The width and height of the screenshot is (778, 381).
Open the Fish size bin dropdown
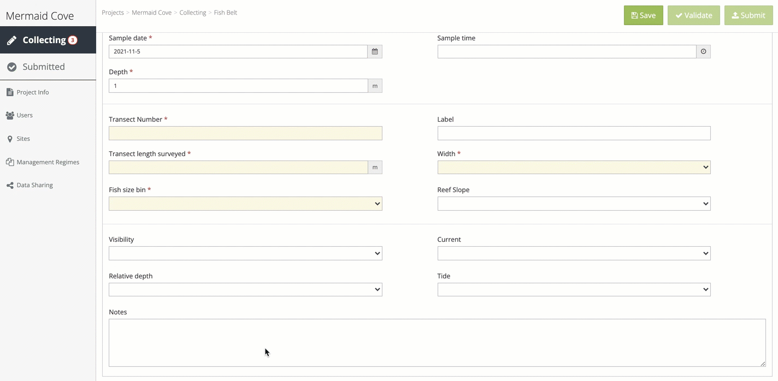coord(245,204)
